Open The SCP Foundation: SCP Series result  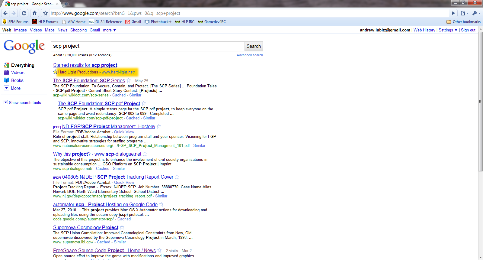coord(89,80)
